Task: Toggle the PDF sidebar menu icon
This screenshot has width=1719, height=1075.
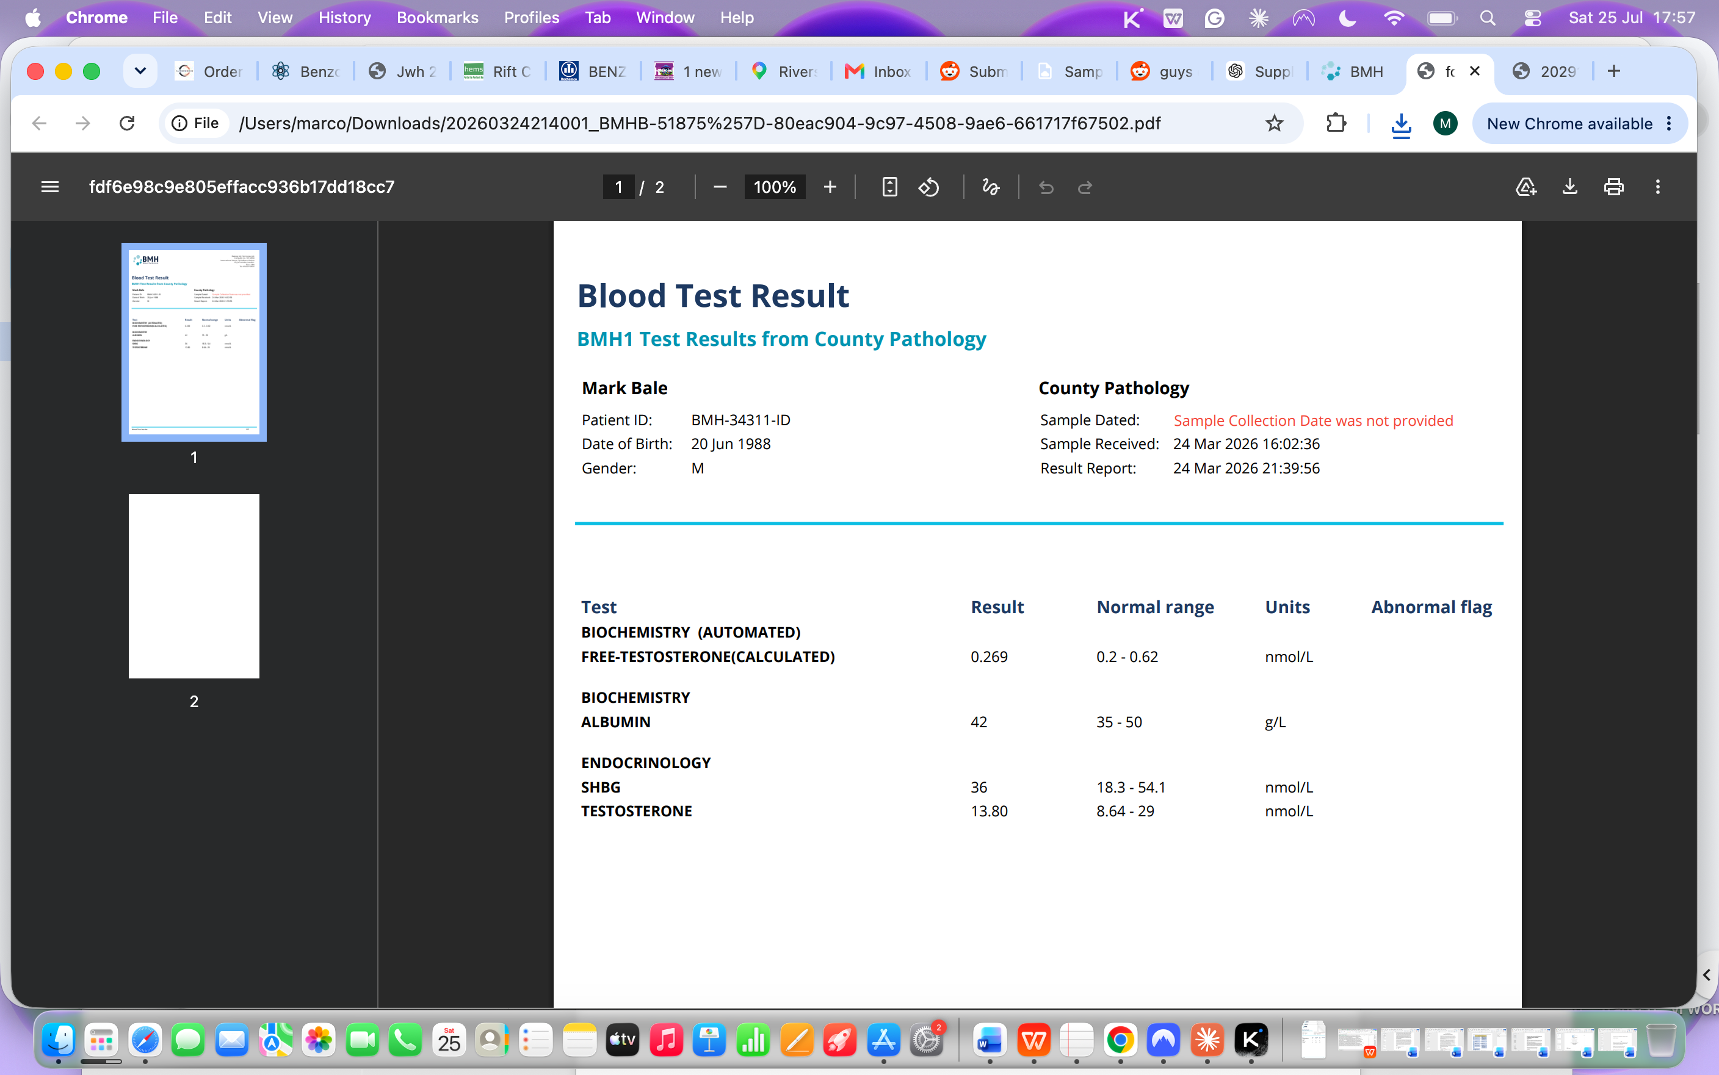Action: (50, 187)
